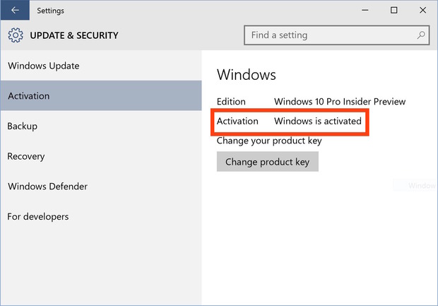The width and height of the screenshot is (438, 306).
Task: Go to the Backup section
Action: (x=22, y=126)
